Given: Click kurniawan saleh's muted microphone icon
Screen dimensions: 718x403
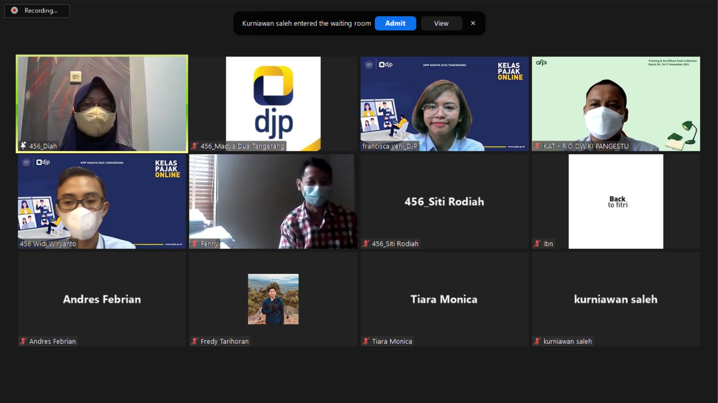Looking at the screenshot, I should [x=537, y=341].
